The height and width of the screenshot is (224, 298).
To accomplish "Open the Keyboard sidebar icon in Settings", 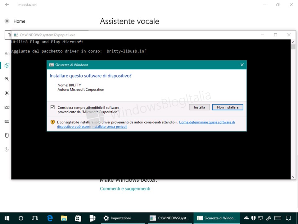I will click(7, 121).
